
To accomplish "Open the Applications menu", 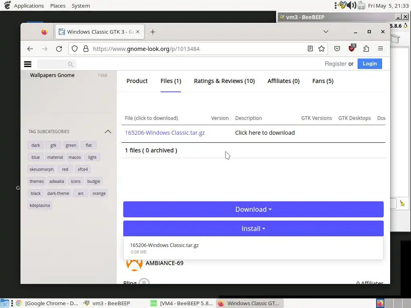I will click(29, 6).
